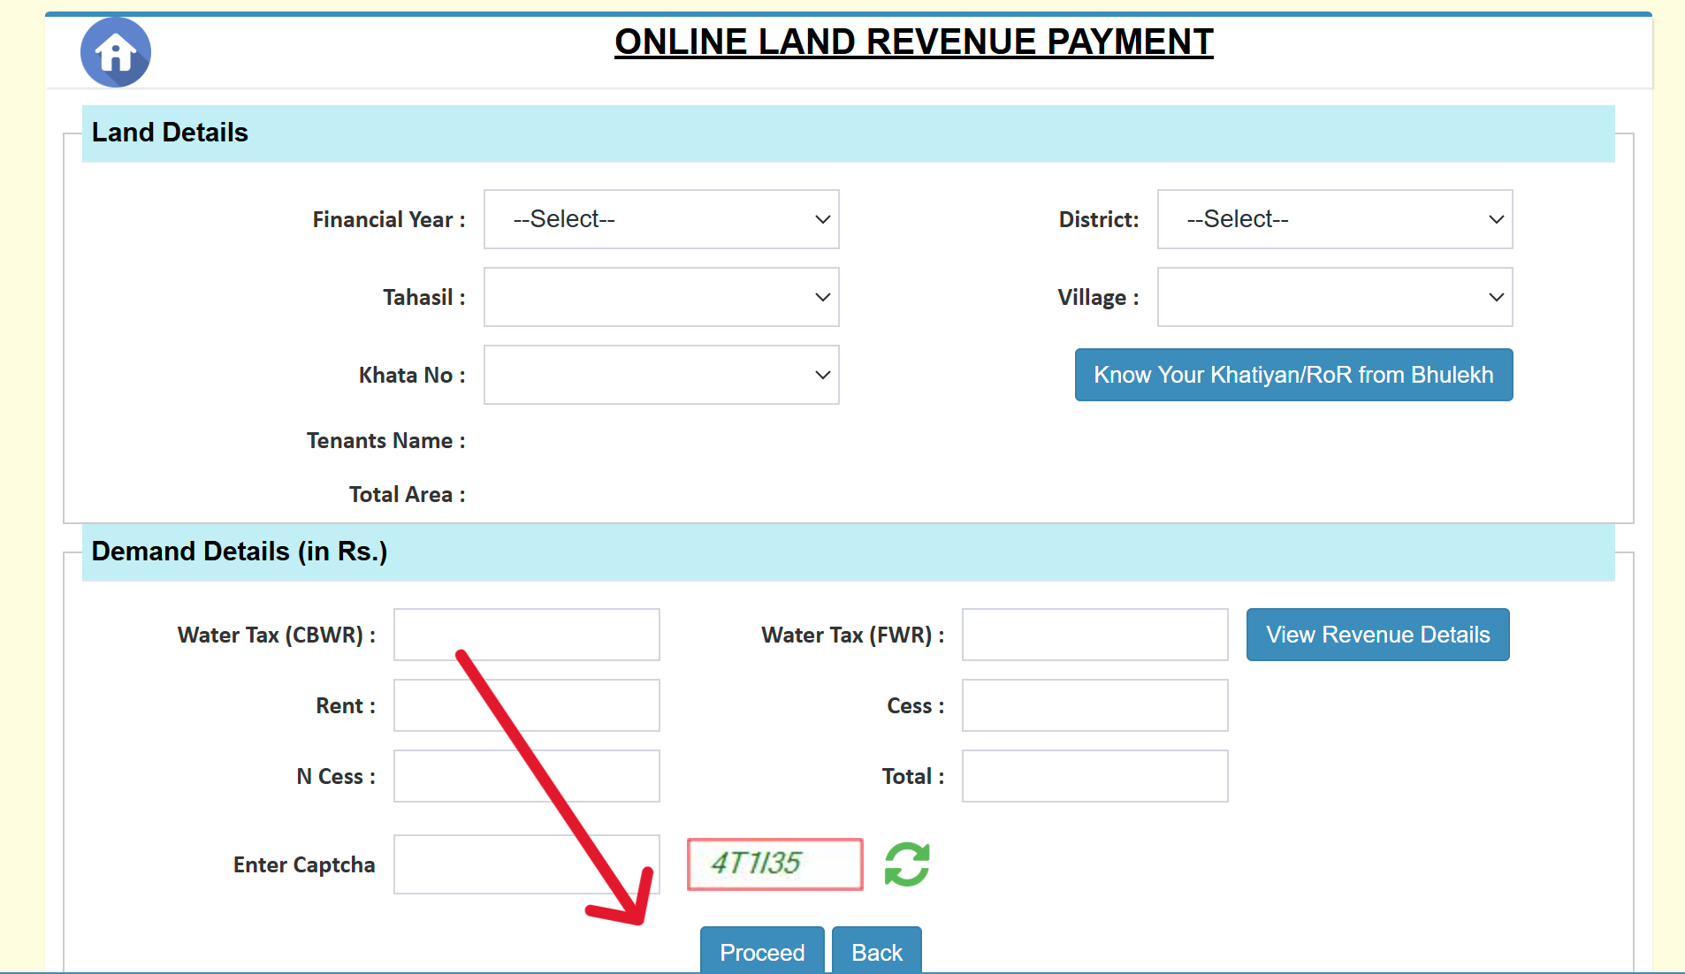Focus the Enter Captcha text box
1685x974 pixels.
pos(527,864)
